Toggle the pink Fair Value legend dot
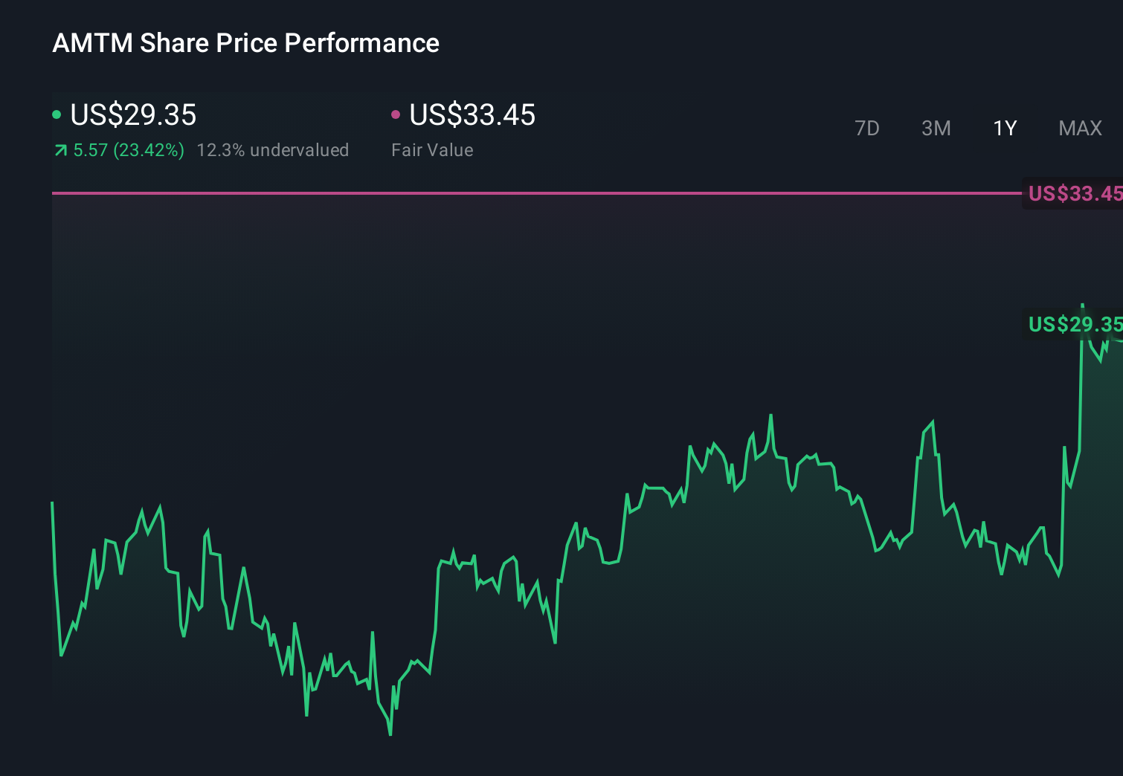Viewport: 1123px width, 776px height. 396,114
